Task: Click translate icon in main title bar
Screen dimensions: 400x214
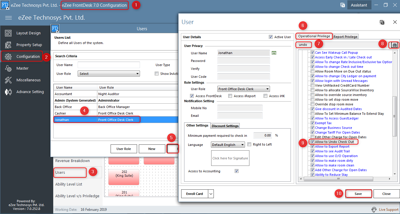Action: tap(342, 5)
